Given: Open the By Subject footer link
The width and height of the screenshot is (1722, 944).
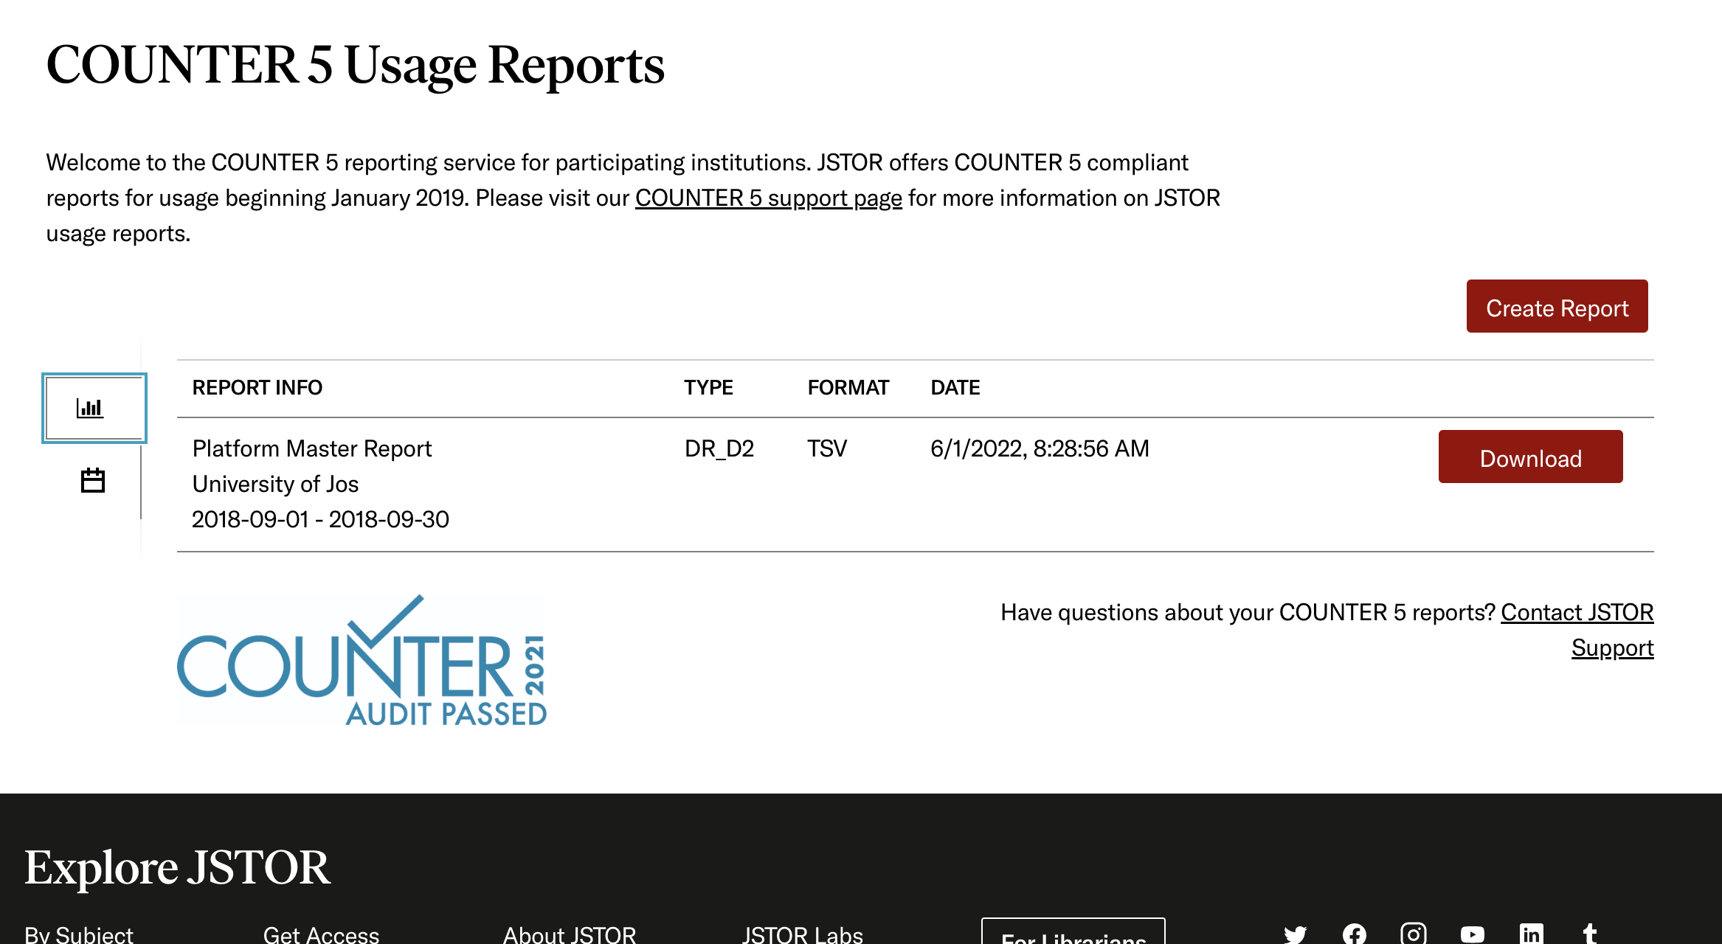Looking at the screenshot, I should pyautogui.click(x=79, y=934).
